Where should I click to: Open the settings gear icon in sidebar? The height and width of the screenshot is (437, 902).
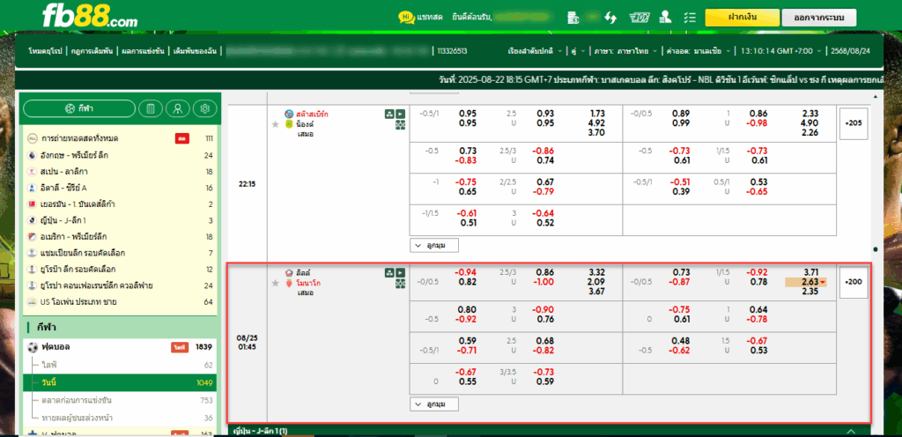[x=204, y=108]
